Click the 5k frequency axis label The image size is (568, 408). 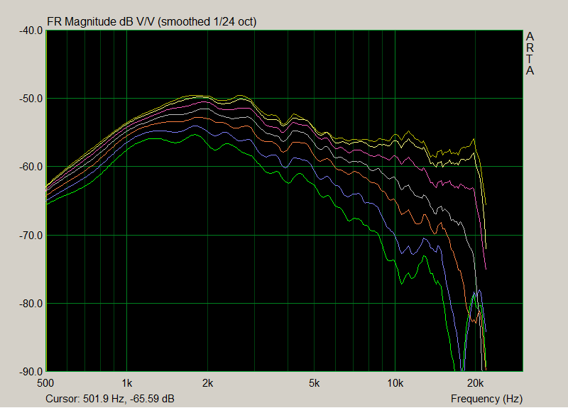314,383
